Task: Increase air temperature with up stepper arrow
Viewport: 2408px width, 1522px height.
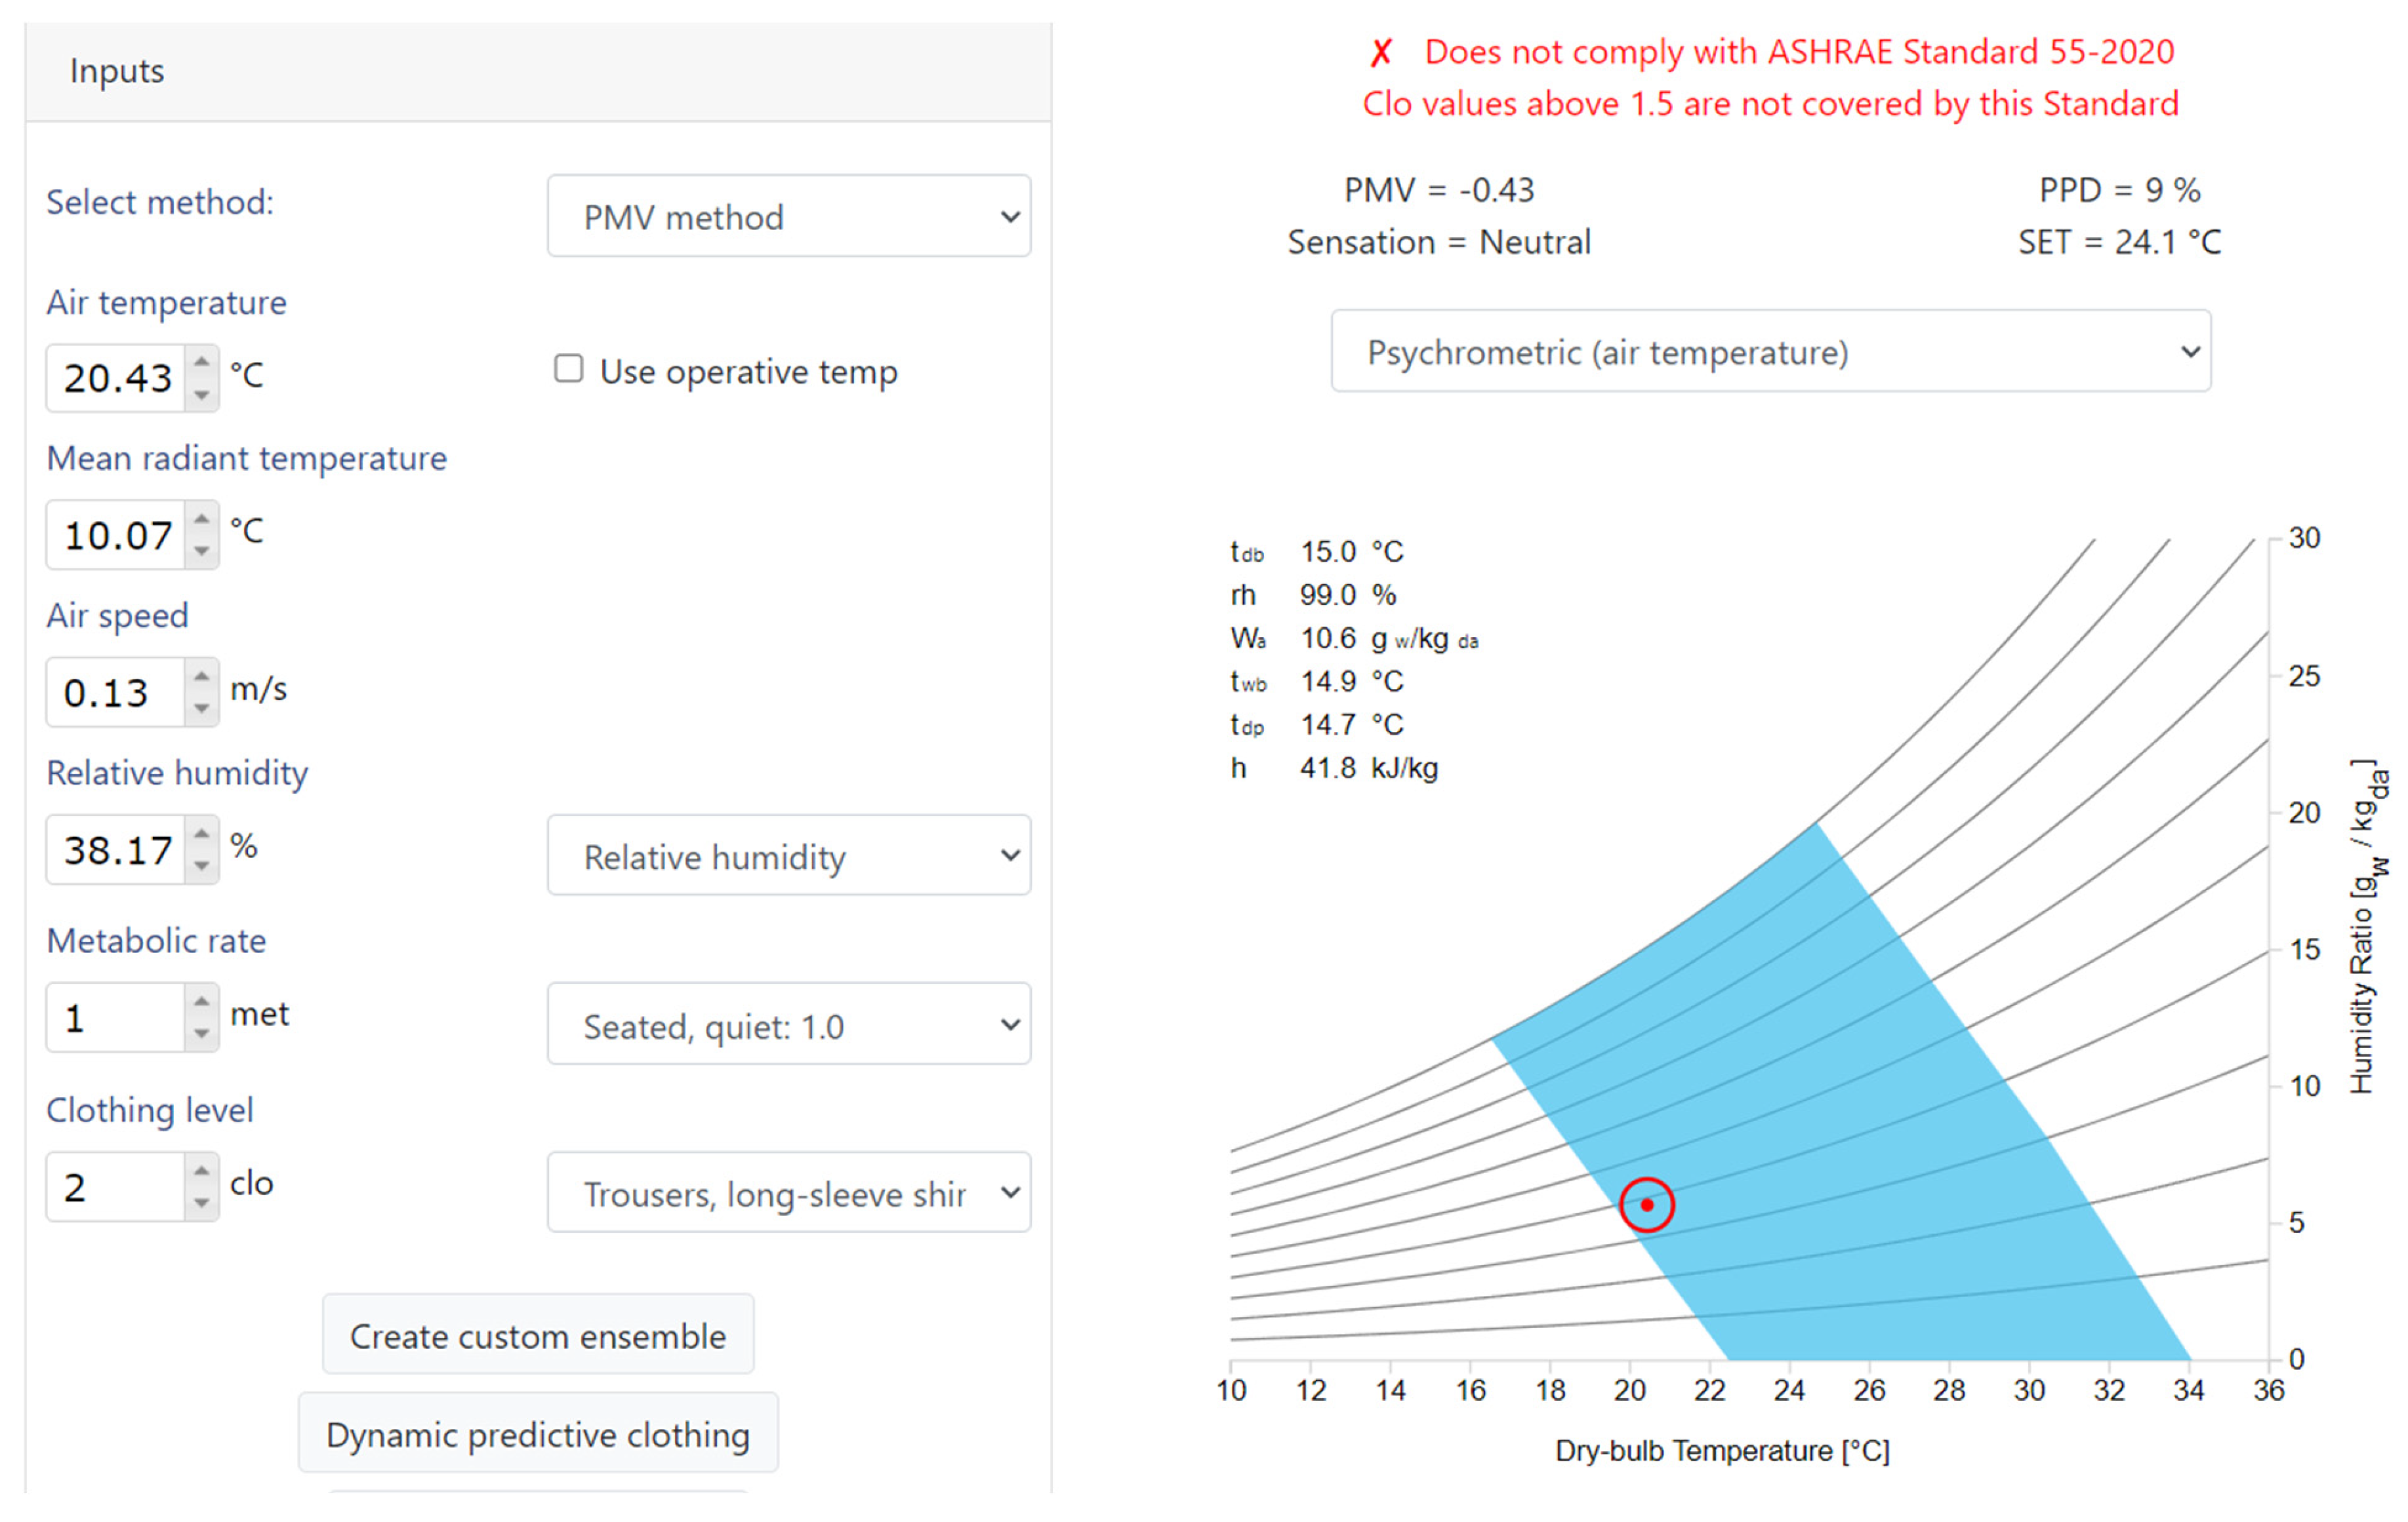Action: coord(202,362)
